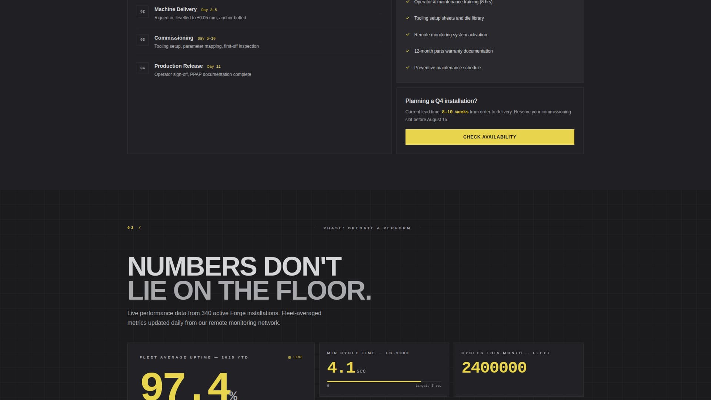Click the 04 marker for Production Release
The image size is (711, 400).
click(x=143, y=68)
